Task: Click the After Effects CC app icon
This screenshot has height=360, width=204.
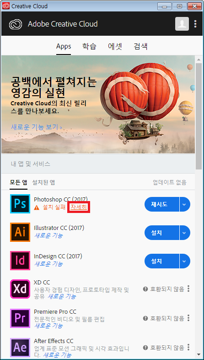Action: click(x=20, y=347)
